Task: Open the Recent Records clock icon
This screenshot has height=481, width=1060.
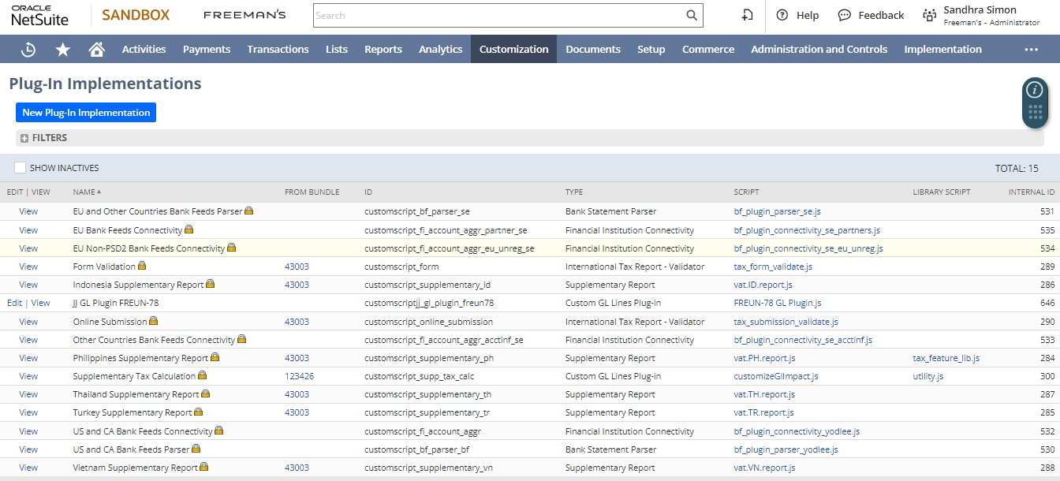Action: [x=28, y=49]
